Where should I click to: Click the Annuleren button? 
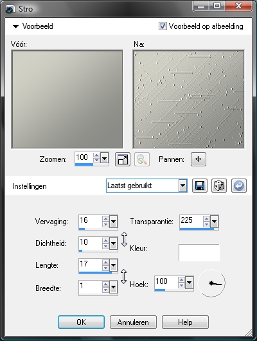click(133, 322)
